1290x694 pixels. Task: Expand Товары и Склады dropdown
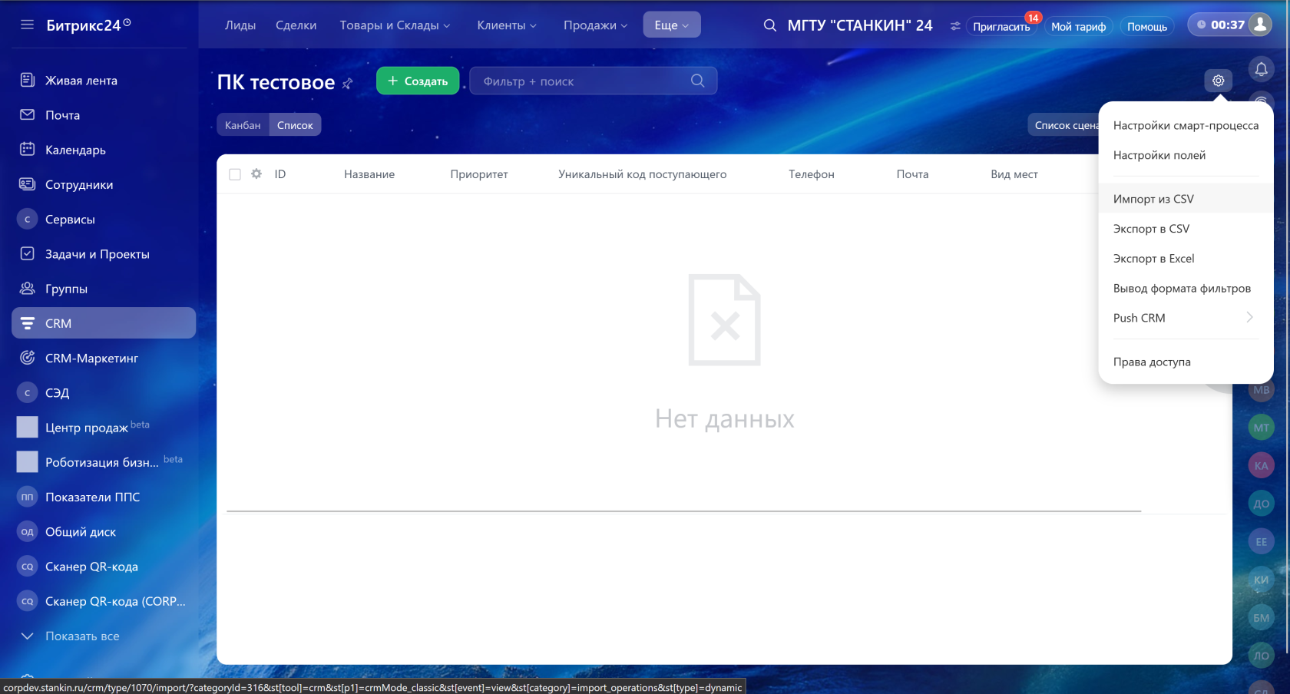click(395, 25)
